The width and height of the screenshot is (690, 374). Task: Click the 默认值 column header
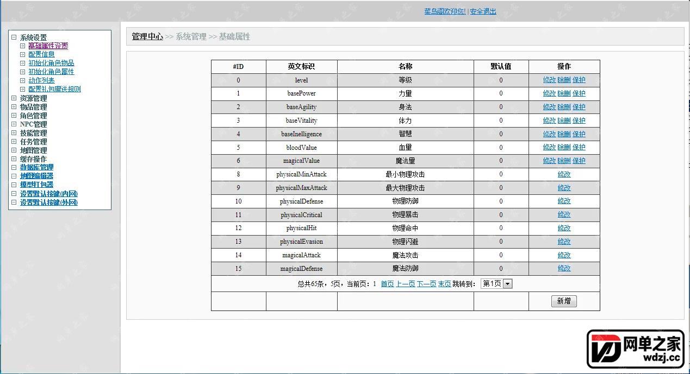coord(501,66)
